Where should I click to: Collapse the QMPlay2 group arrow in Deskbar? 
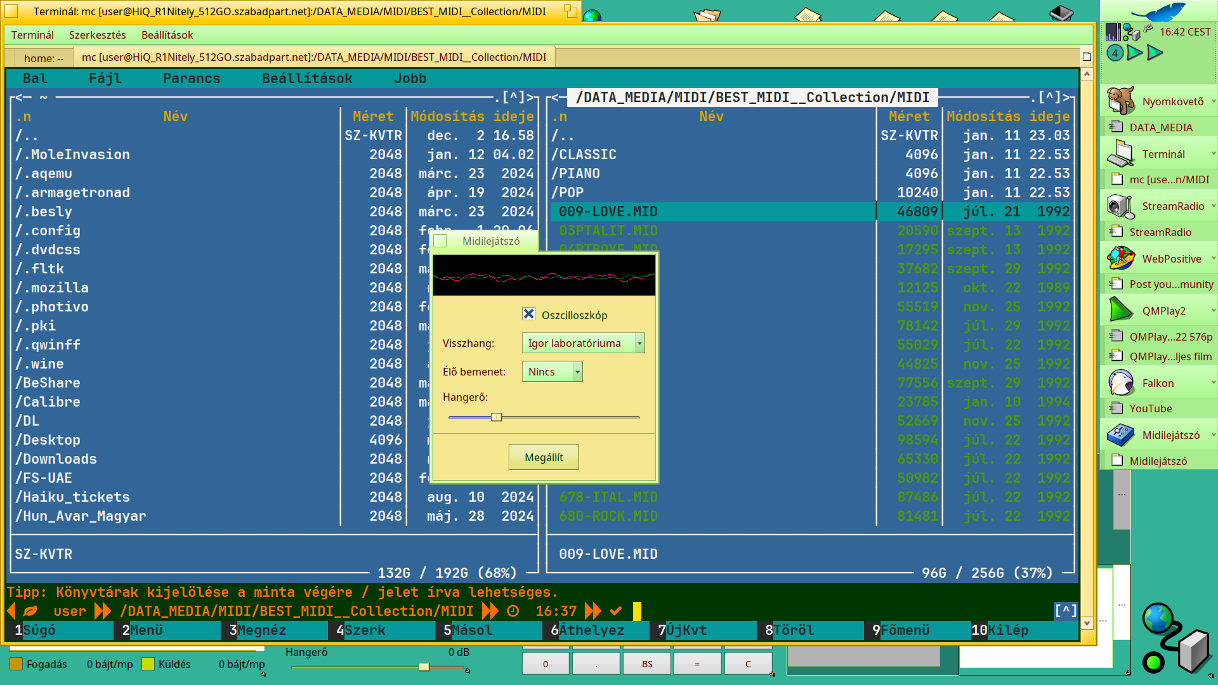(x=1213, y=310)
